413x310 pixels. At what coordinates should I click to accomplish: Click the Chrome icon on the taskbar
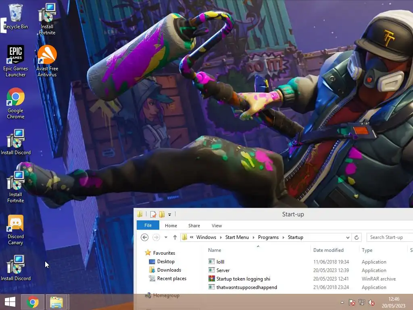(32, 302)
